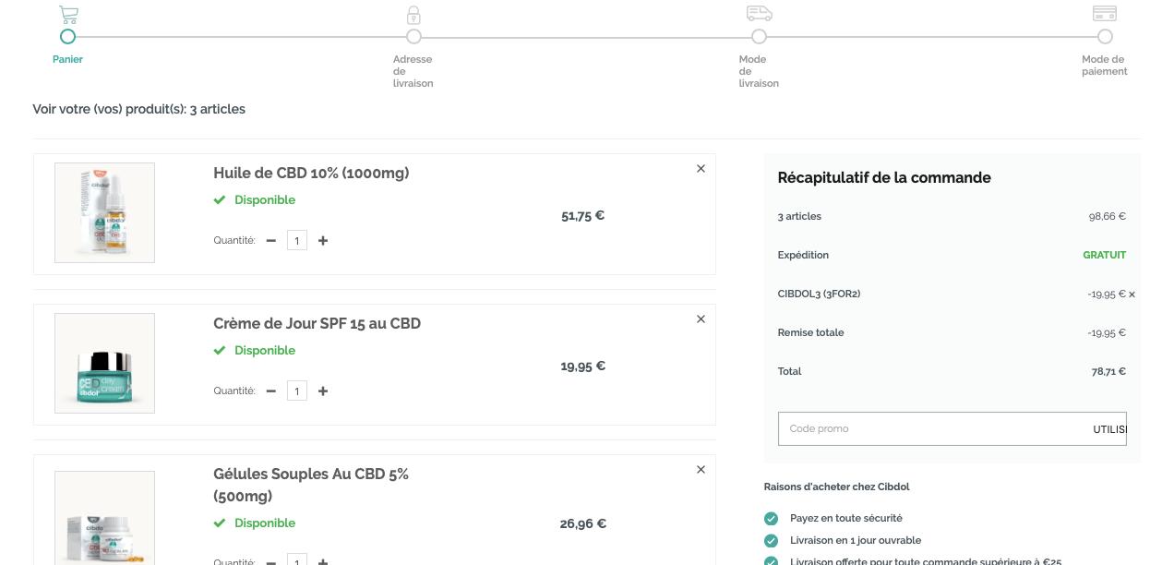Go to Adresse de livraison step circle
Image resolution: width=1162 pixels, height=565 pixels.
(x=413, y=37)
